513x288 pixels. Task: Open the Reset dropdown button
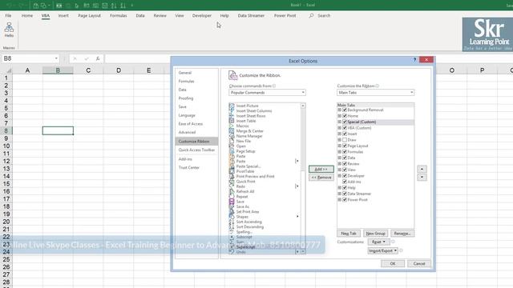point(378,242)
